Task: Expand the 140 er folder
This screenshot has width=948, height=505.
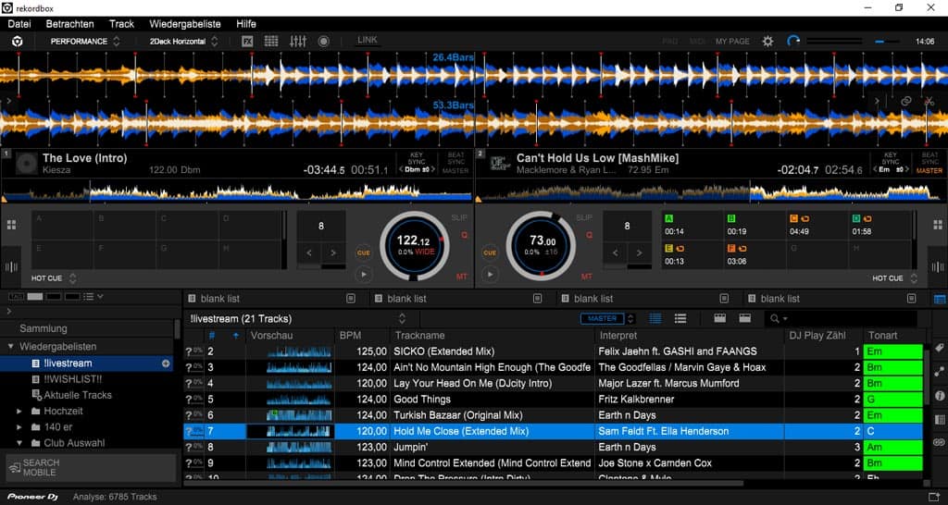Action: (x=19, y=427)
